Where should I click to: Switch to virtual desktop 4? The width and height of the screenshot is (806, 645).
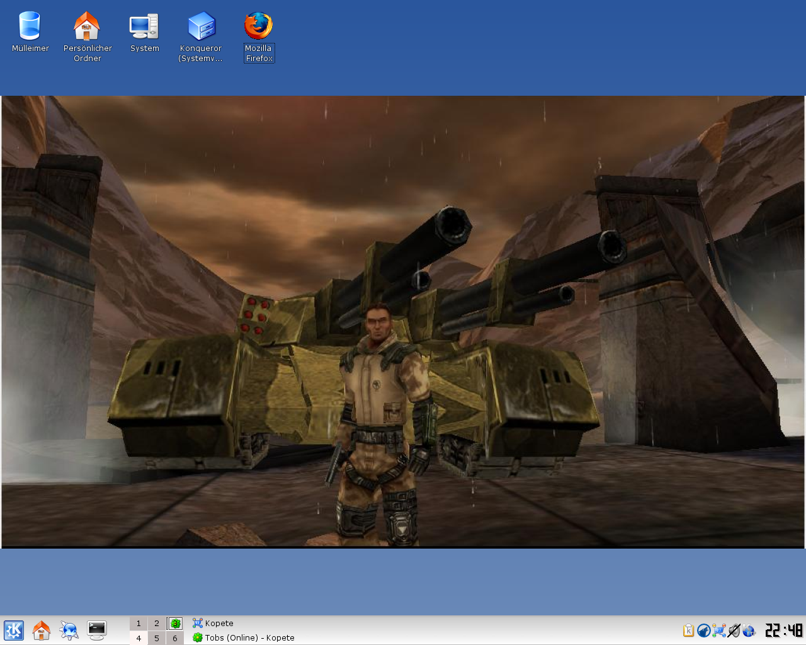pos(139,638)
